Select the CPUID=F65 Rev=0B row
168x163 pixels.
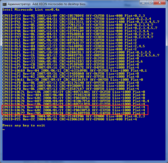point(69,49)
